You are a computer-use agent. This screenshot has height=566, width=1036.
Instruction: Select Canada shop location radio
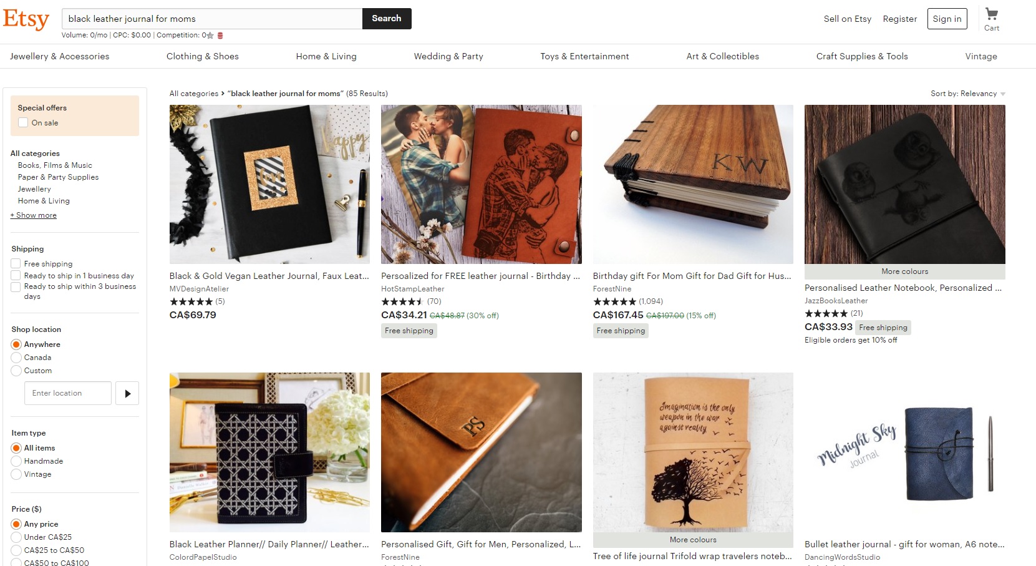(x=16, y=358)
